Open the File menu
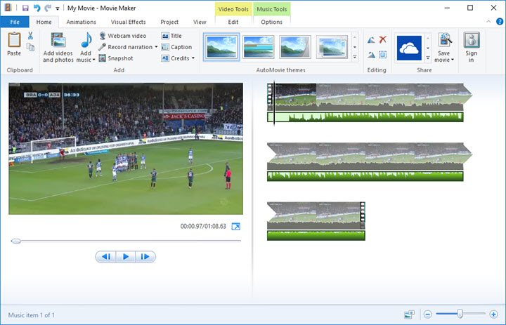The width and height of the screenshot is (506, 325). click(x=15, y=22)
